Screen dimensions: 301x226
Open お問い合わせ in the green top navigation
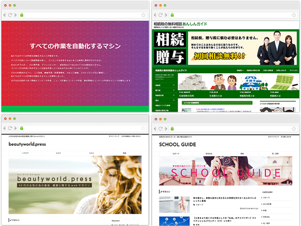coord(281,70)
